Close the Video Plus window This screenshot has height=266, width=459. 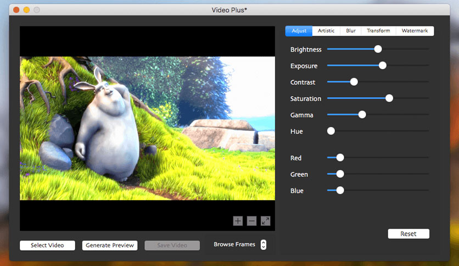coord(16,10)
